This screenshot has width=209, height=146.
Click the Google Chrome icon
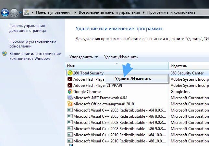click(70, 91)
